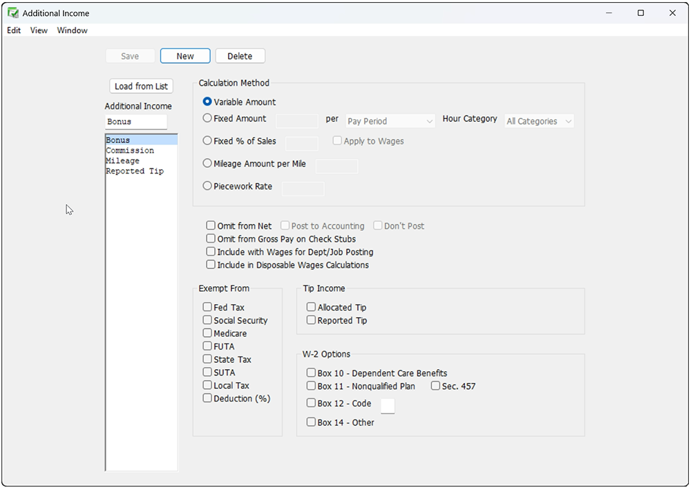Select Commission in the income list

click(141, 150)
